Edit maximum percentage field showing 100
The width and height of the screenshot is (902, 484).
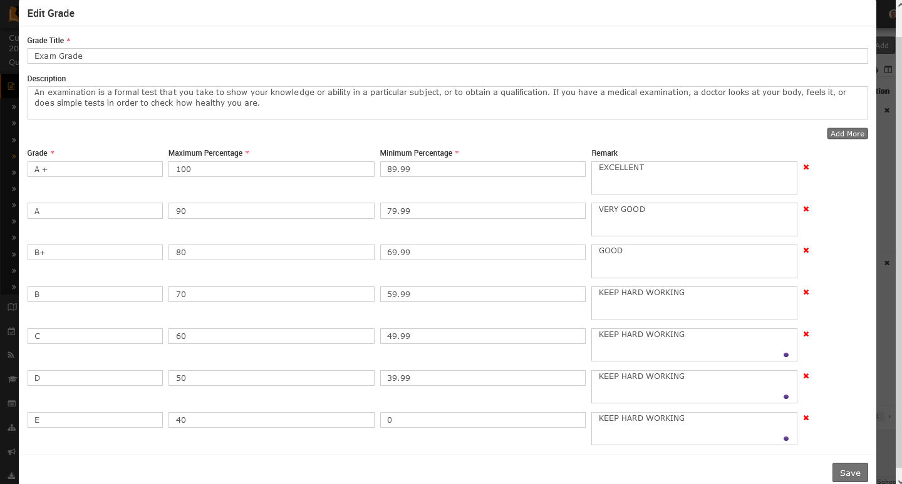pyautogui.click(x=271, y=169)
